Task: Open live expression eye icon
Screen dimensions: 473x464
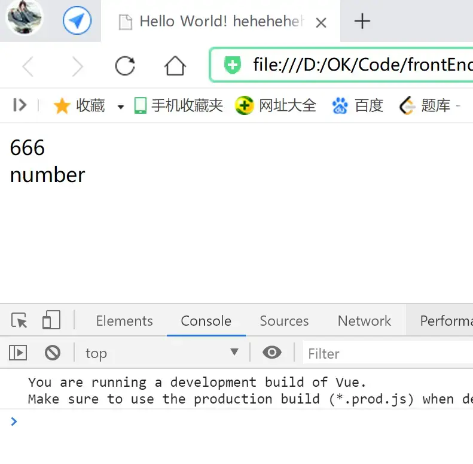Action: (x=272, y=352)
